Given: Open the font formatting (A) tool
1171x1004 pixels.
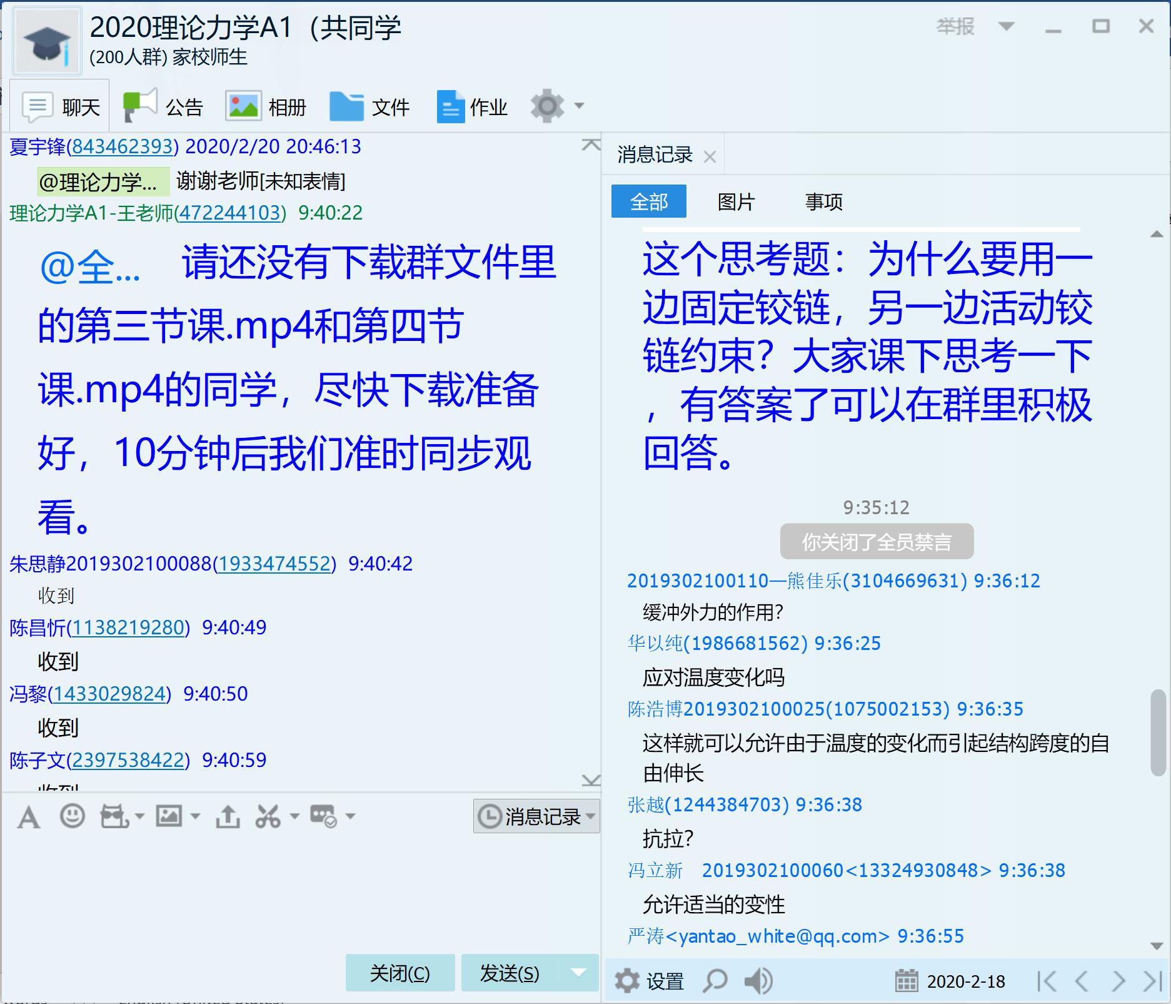Looking at the screenshot, I should click(29, 817).
